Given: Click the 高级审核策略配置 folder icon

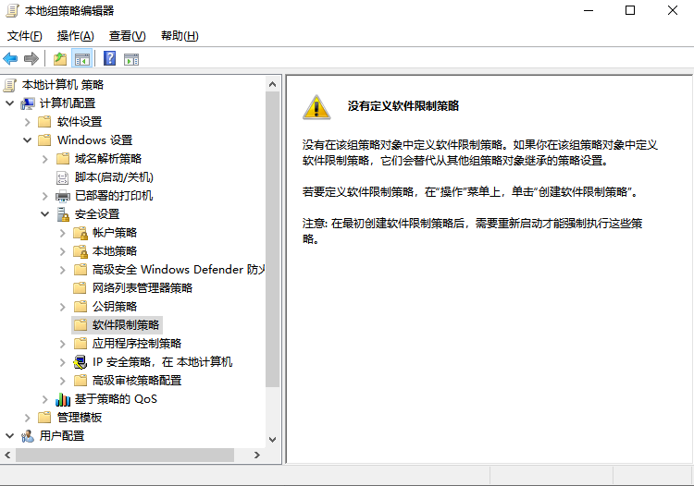Looking at the screenshot, I should click(x=81, y=381).
